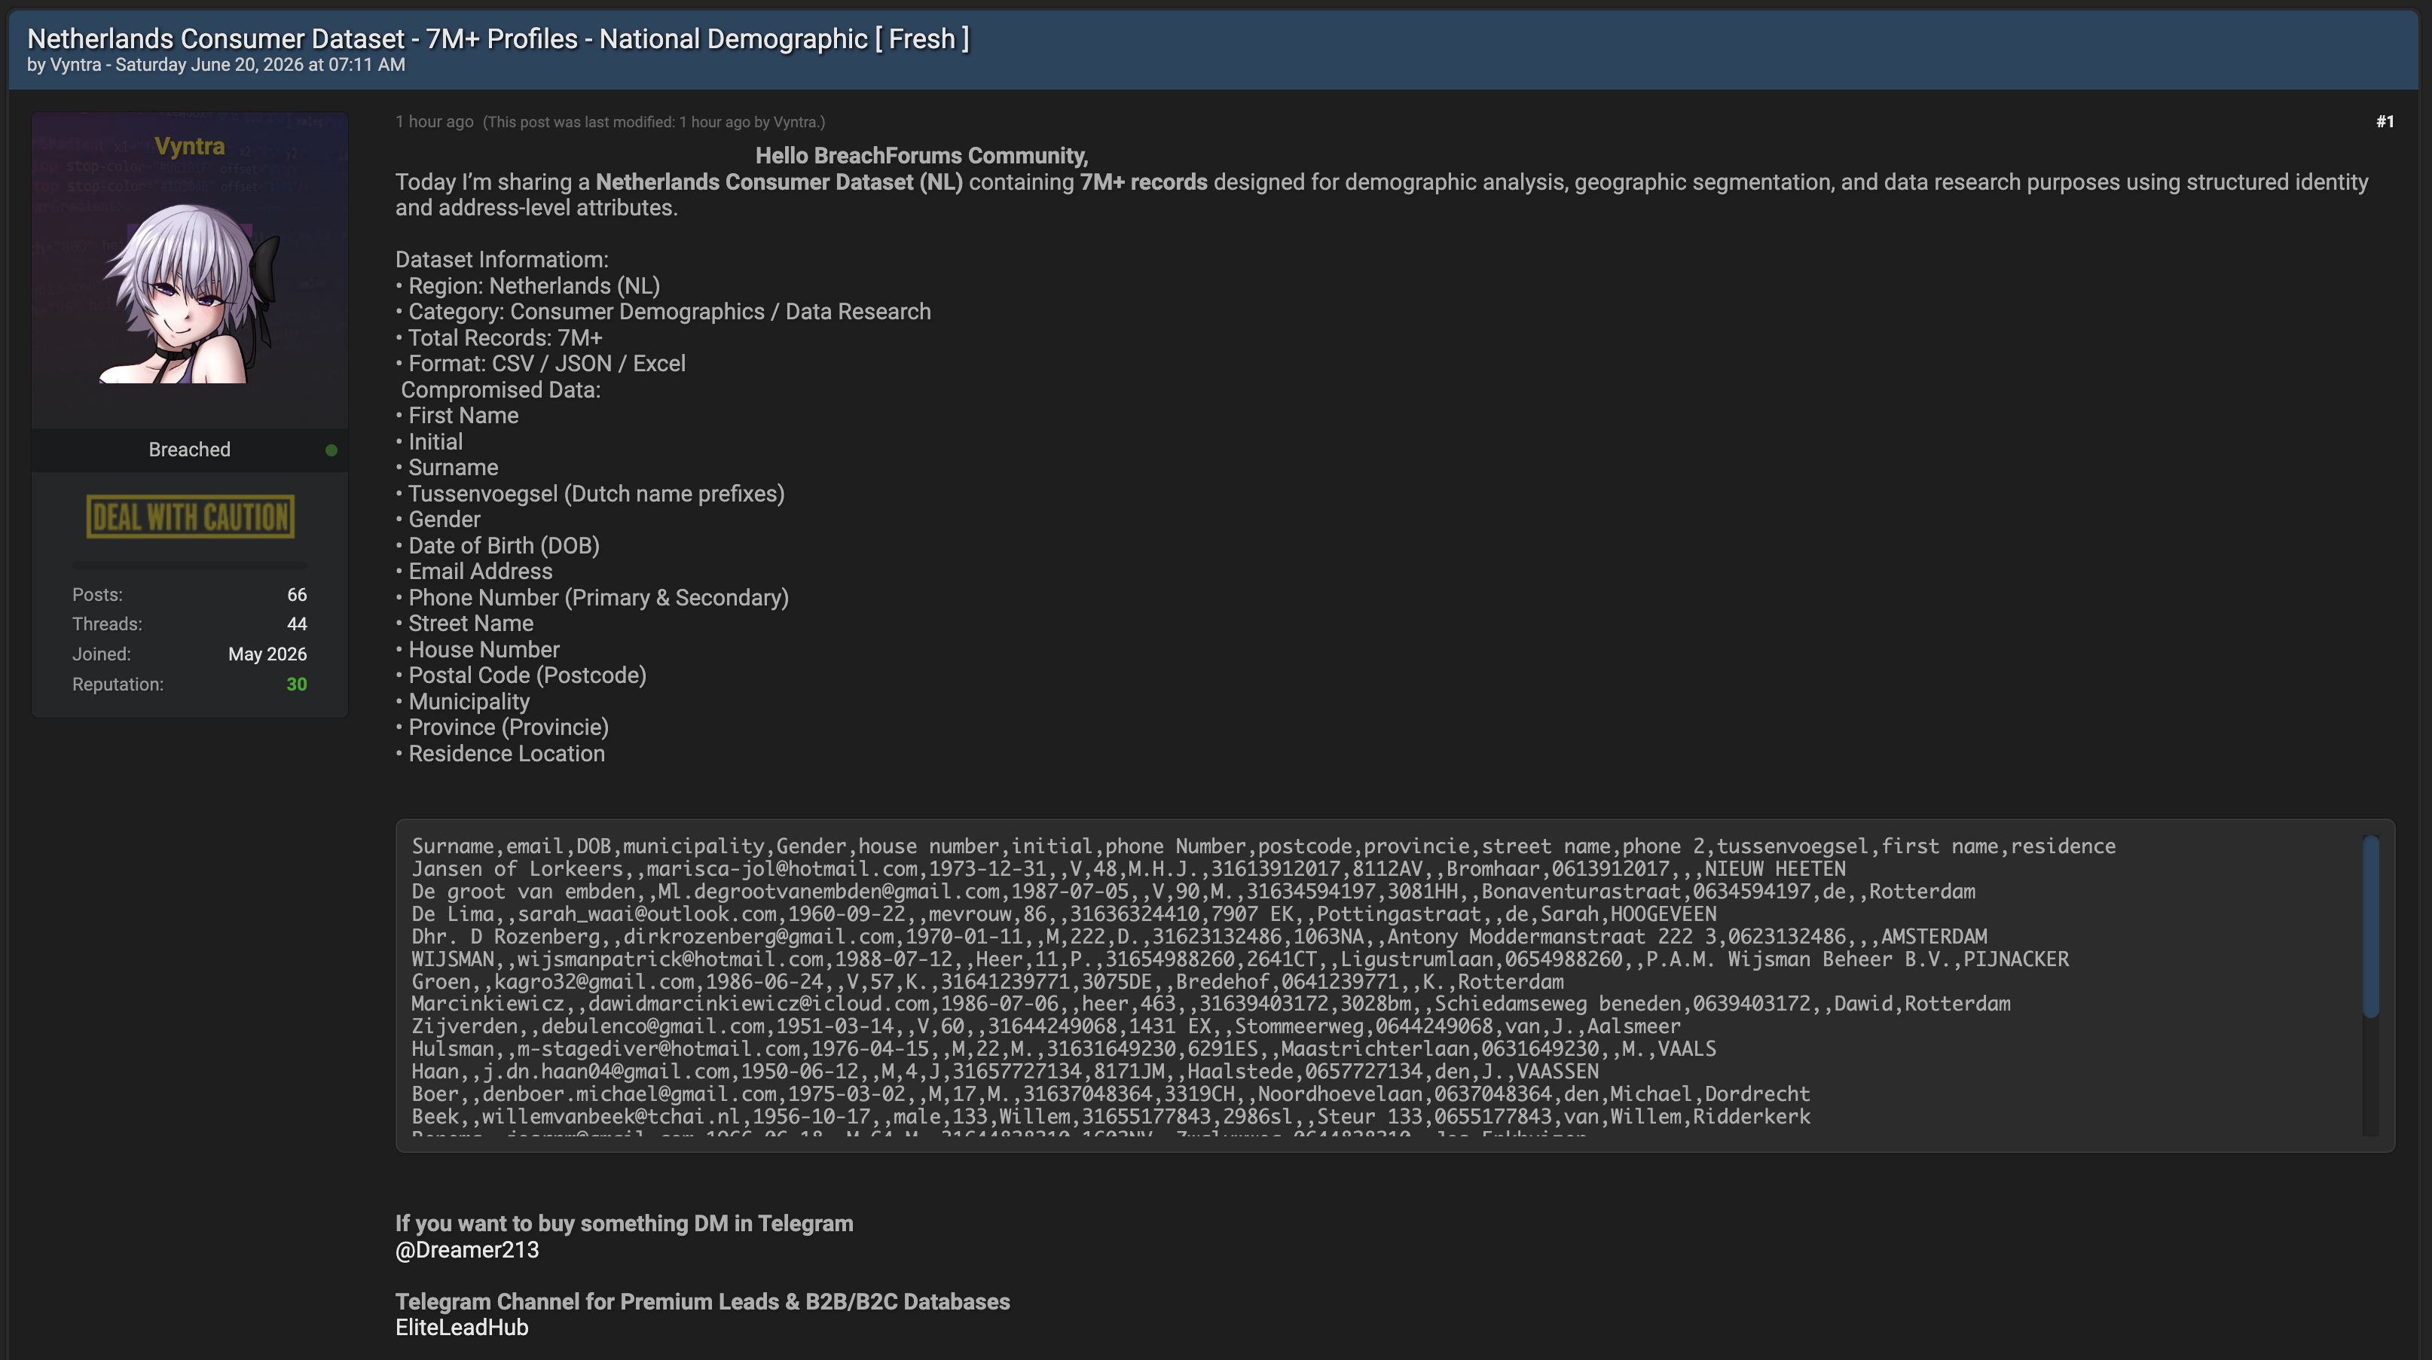The width and height of the screenshot is (2432, 1360).
Task: Click the 'Total Records: 7M+' bullet
Action: click(499, 338)
